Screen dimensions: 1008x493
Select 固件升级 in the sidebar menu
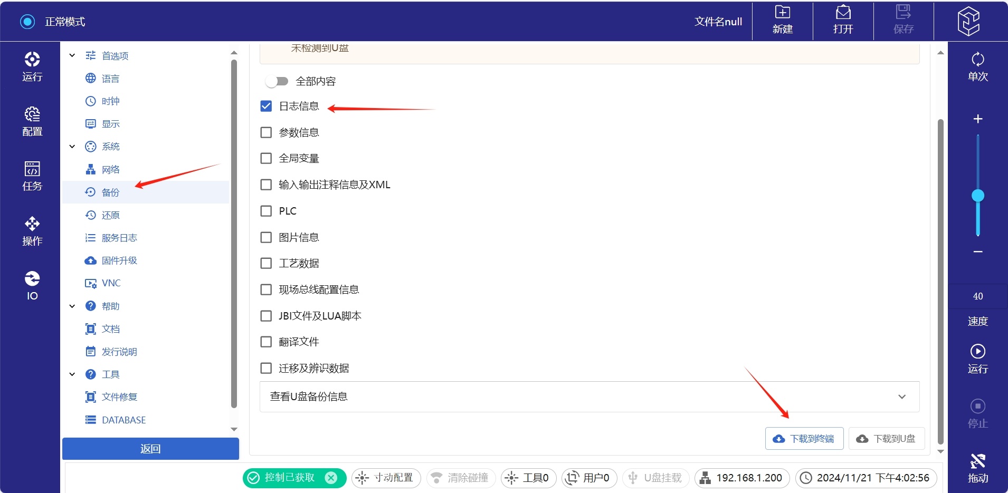[x=119, y=260]
